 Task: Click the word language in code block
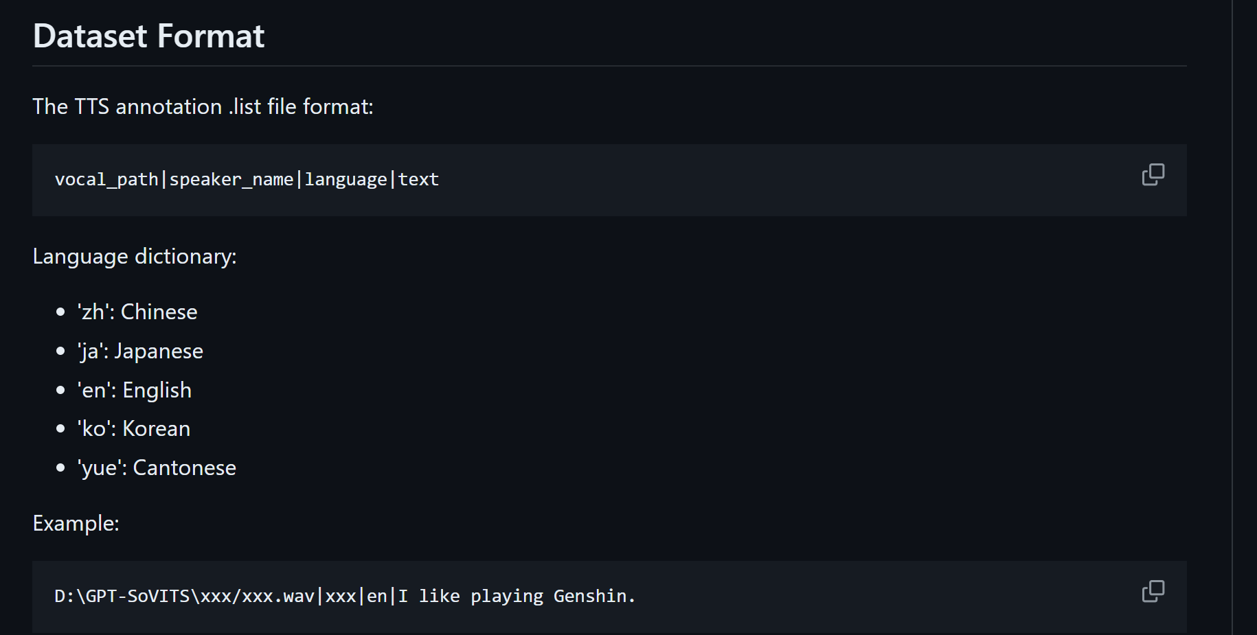click(x=346, y=180)
